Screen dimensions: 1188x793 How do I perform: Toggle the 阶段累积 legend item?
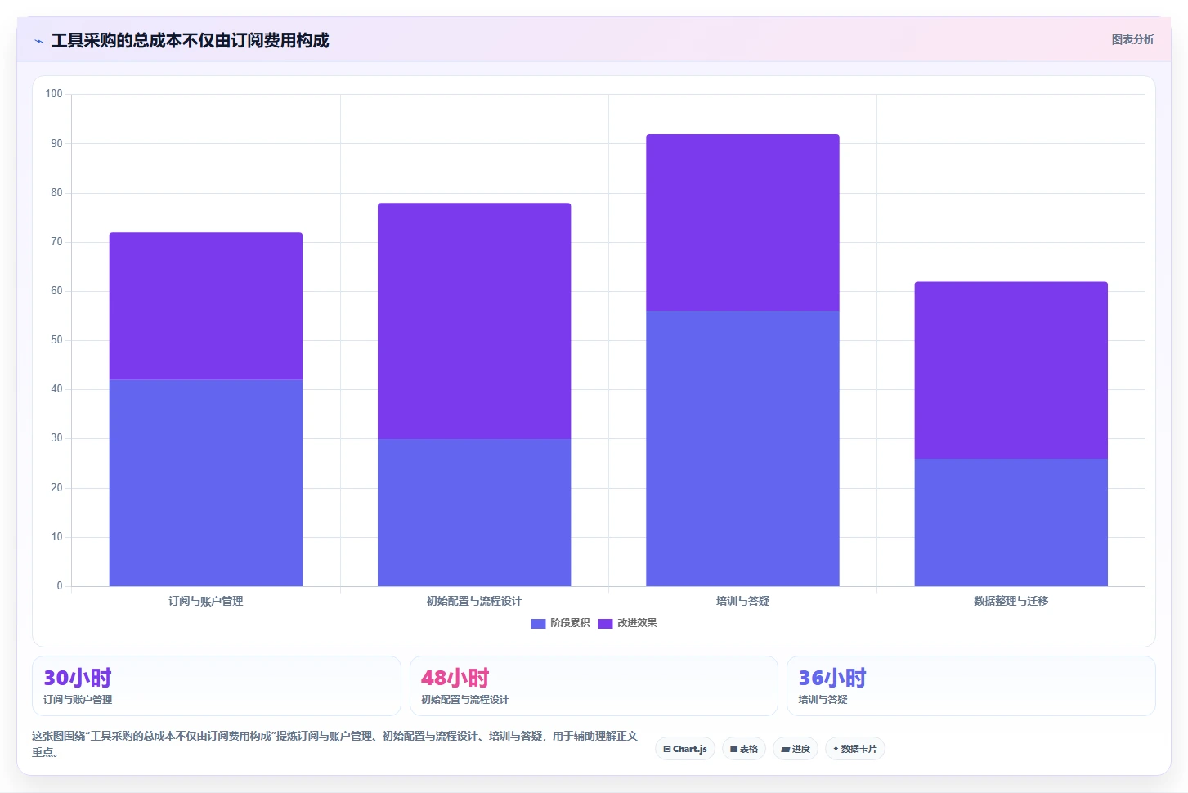click(x=560, y=623)
